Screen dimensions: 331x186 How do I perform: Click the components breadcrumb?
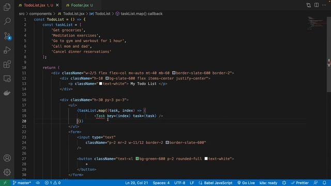coord(40,14)
